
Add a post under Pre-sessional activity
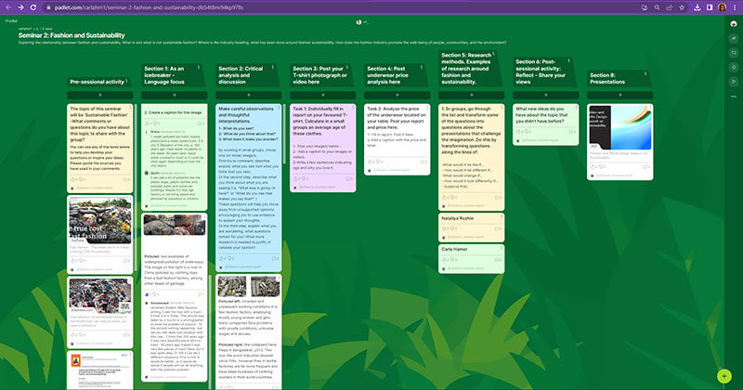click(x=100, y=96)
